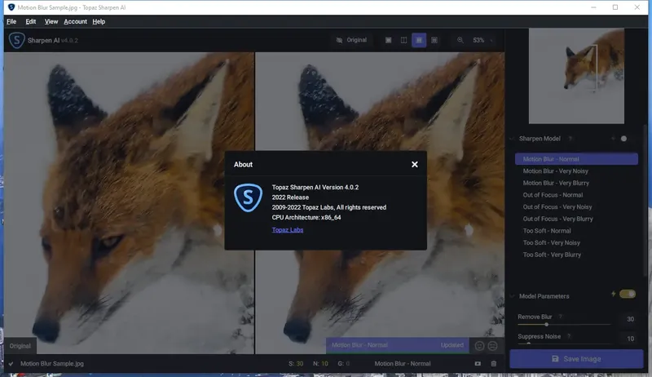Select Motion Blur - Normal model
652x377 pixels.
point(576,159)
